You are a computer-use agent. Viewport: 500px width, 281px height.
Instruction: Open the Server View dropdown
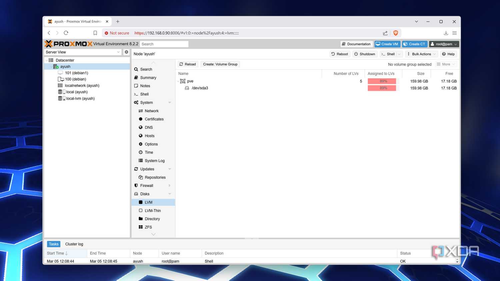pos(83,52)
